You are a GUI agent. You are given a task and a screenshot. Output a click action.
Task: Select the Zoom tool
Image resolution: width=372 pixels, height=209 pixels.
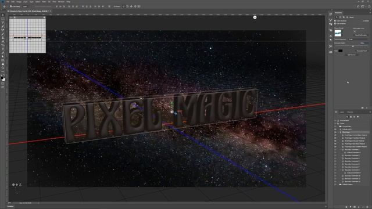[x=2, y=68]
